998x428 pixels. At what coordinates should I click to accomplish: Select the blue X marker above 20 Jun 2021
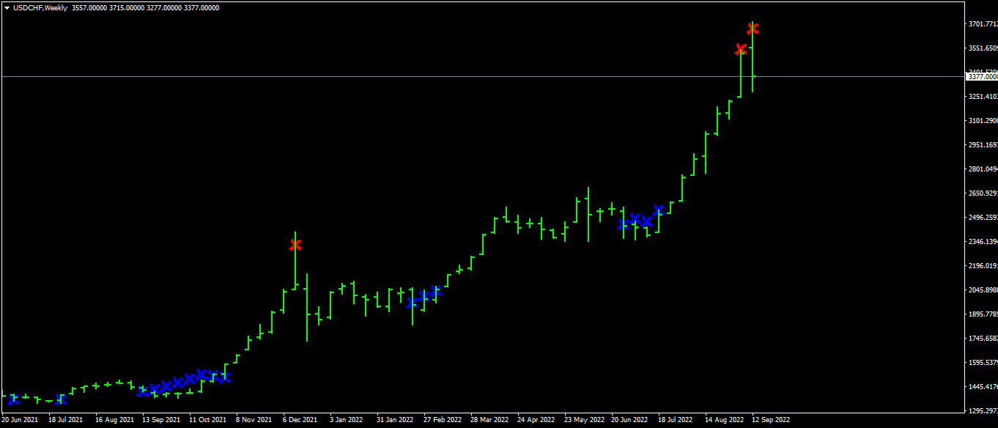coord(13,399)
